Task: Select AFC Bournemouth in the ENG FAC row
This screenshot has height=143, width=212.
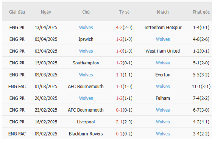Action: pos(86,86)
